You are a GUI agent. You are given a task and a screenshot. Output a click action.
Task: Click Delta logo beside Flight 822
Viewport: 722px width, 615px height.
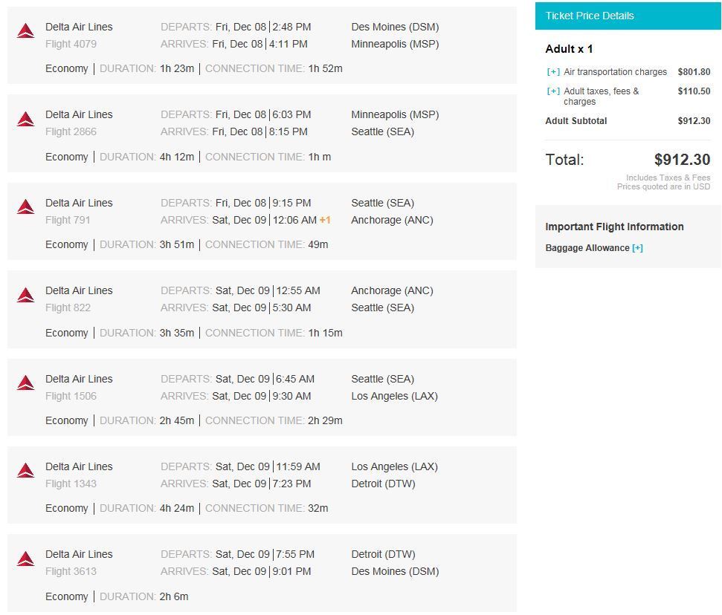(26, 295)
